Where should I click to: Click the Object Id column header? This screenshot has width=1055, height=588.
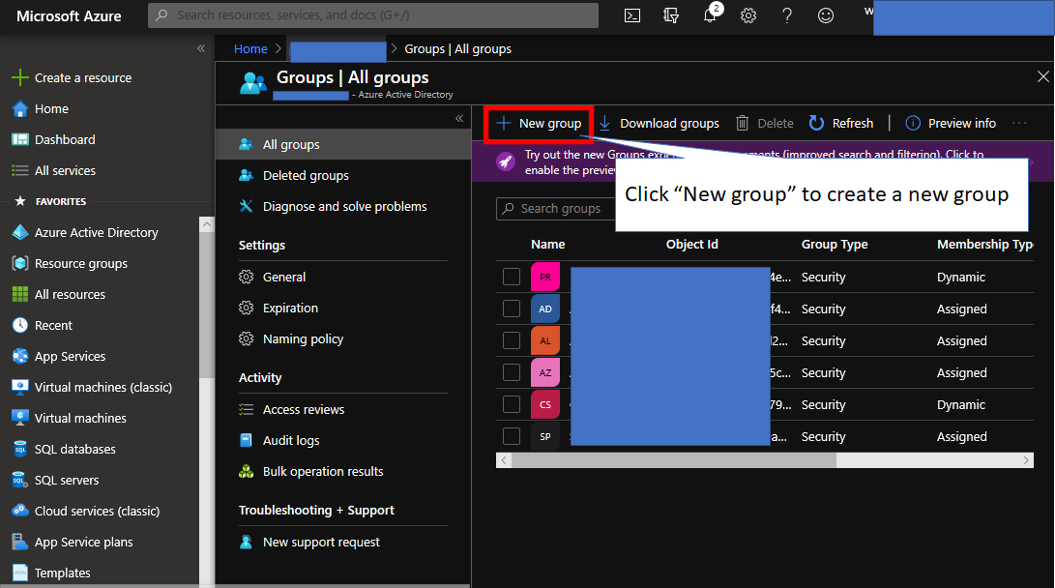[691, 245]
